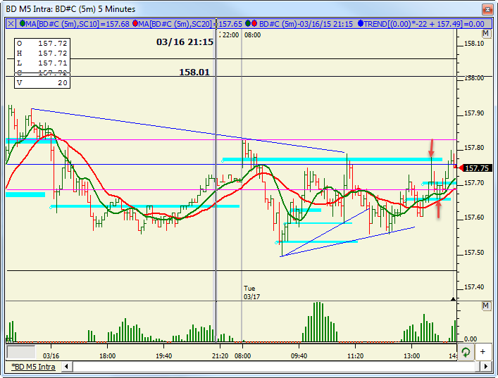498x378 pixels.
Task: Click the green MA SC10 legend marker
Action: tap(23, 23)
